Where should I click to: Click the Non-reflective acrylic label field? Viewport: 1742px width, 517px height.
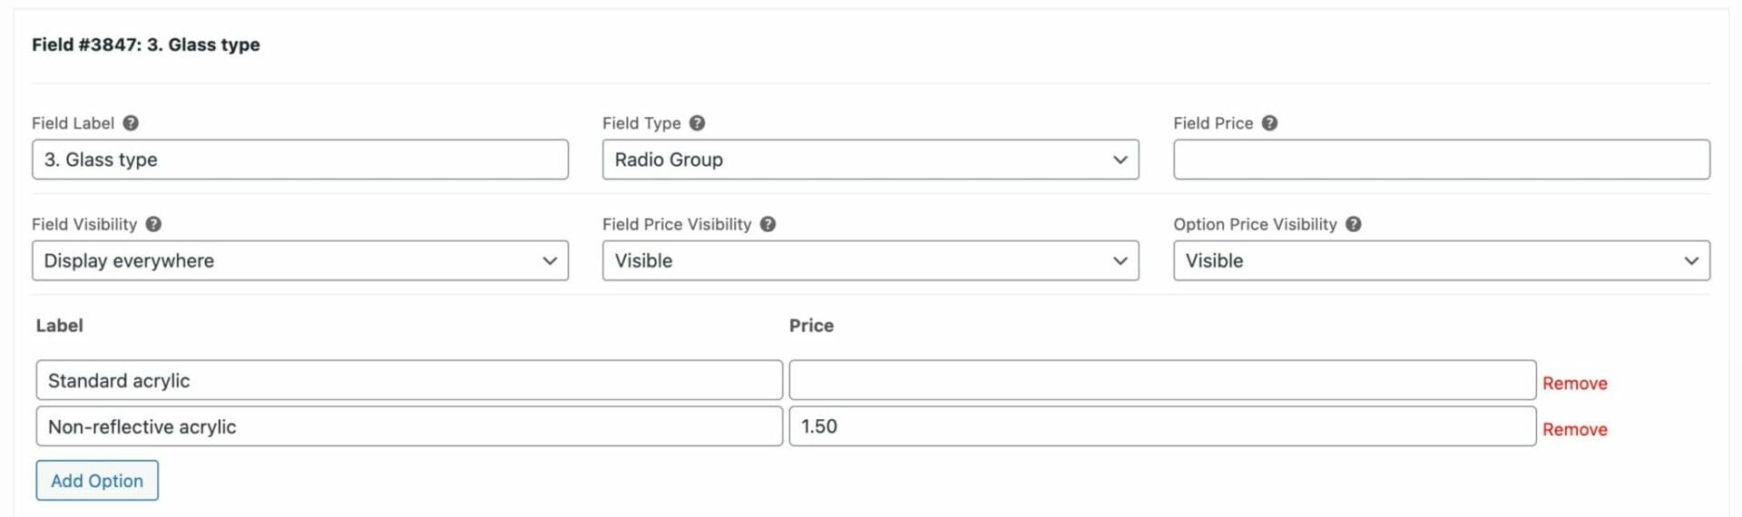pyautogui.click(x=409, y=426)
